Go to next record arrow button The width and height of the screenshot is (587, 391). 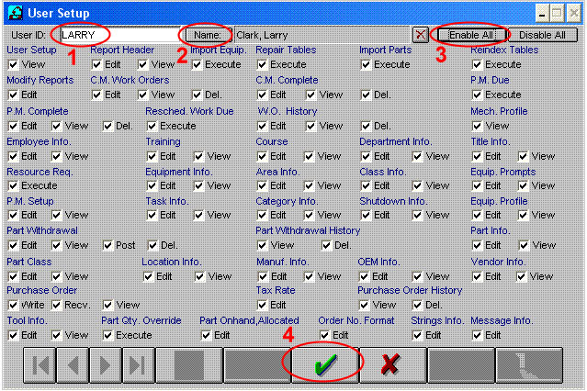[x=106, y=365]
